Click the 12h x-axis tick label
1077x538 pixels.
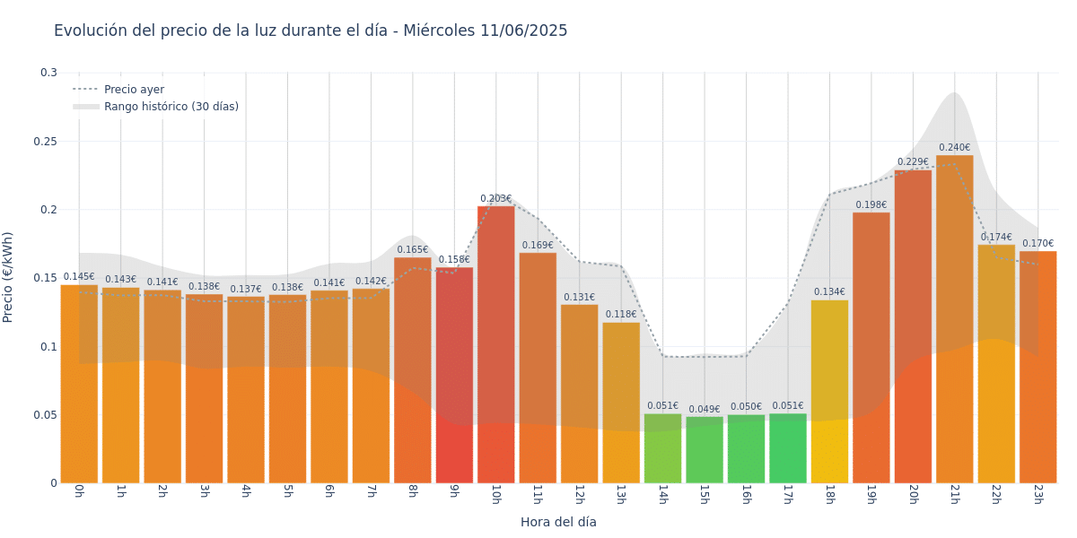pyautogui.click(x=579, y=495)
